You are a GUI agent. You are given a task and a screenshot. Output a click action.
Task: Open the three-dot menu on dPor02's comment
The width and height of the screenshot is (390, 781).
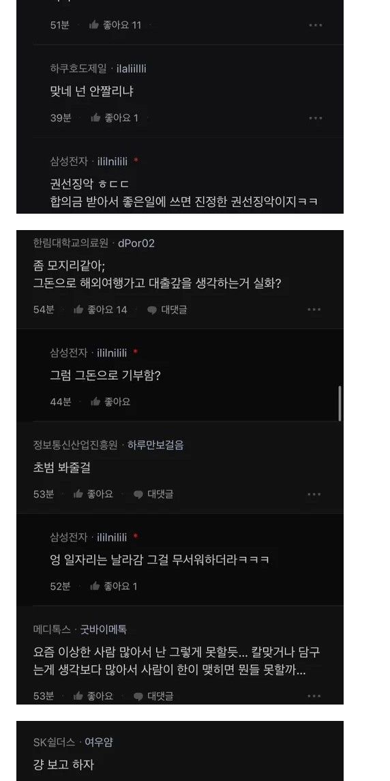[x=314, y=310]
